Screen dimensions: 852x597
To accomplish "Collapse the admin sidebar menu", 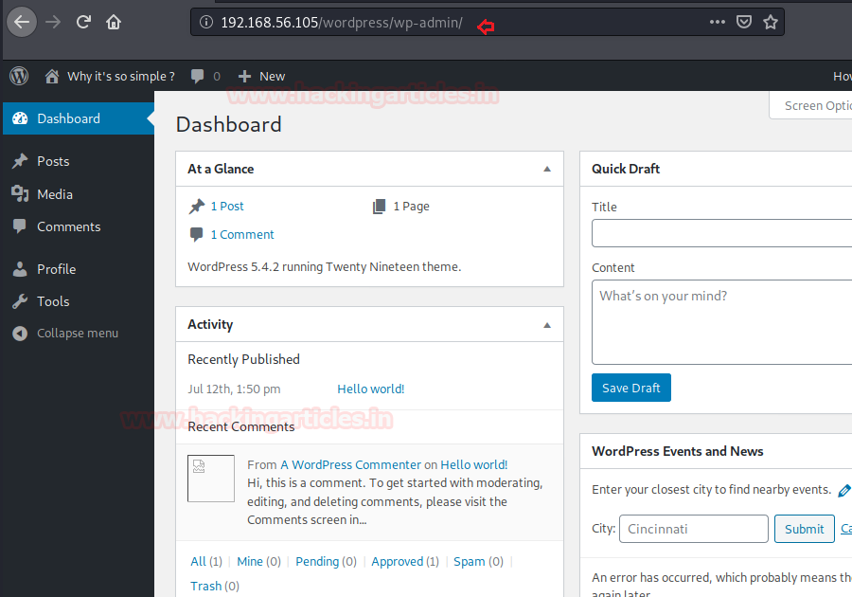I will 77,334.
